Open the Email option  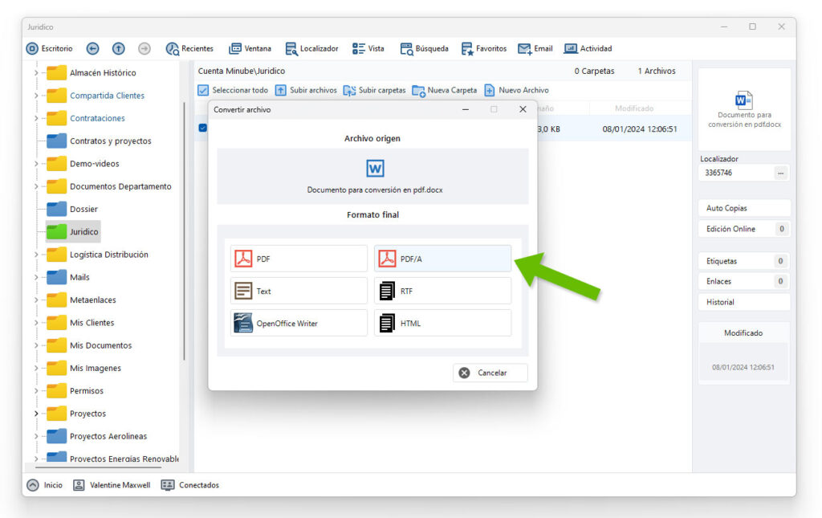(535, 49)
